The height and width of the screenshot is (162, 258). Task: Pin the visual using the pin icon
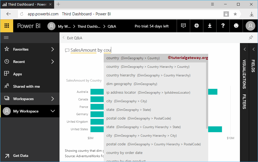(x=251, y=38)
